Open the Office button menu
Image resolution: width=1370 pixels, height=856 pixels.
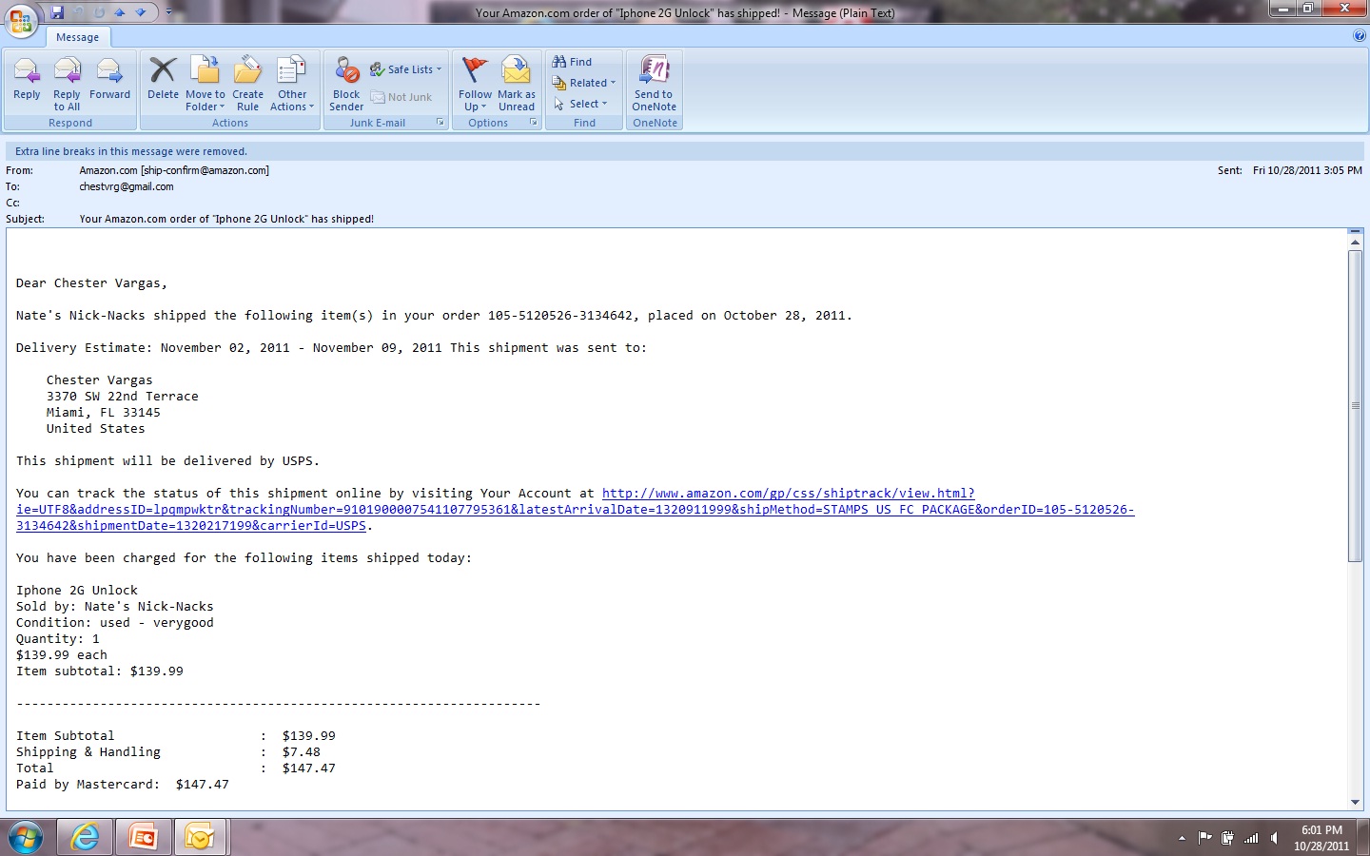(21, 19)
